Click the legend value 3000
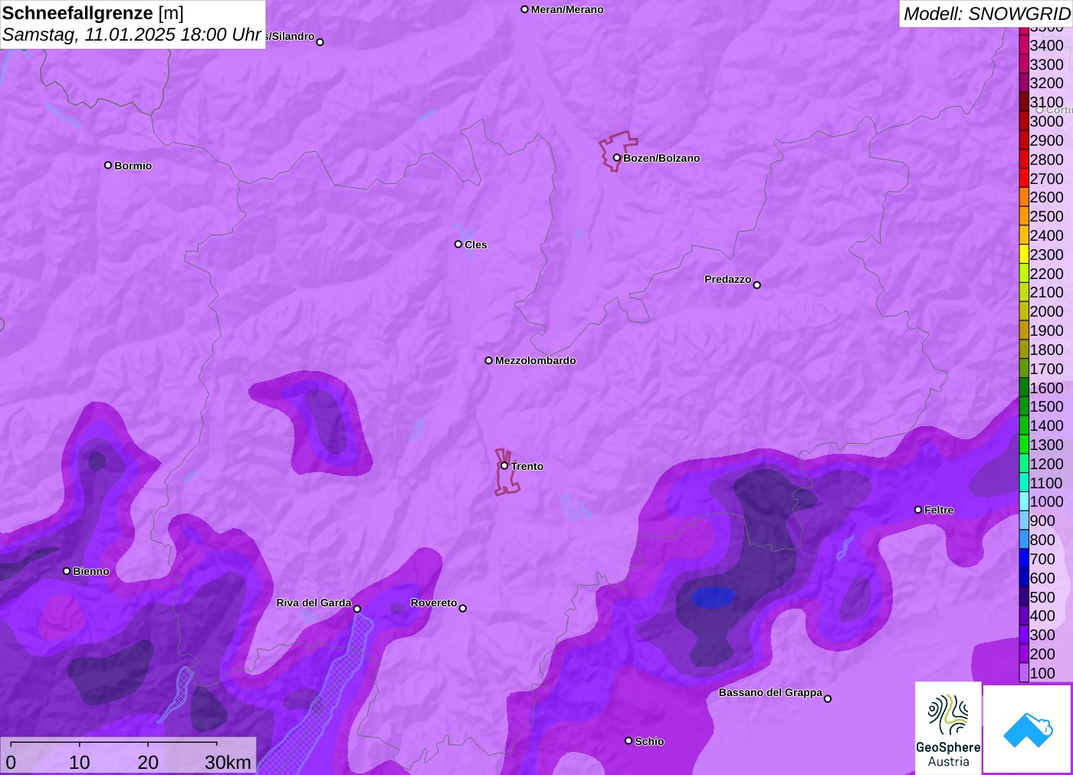Screen dimensions: 1073x775 (1046, 121)
